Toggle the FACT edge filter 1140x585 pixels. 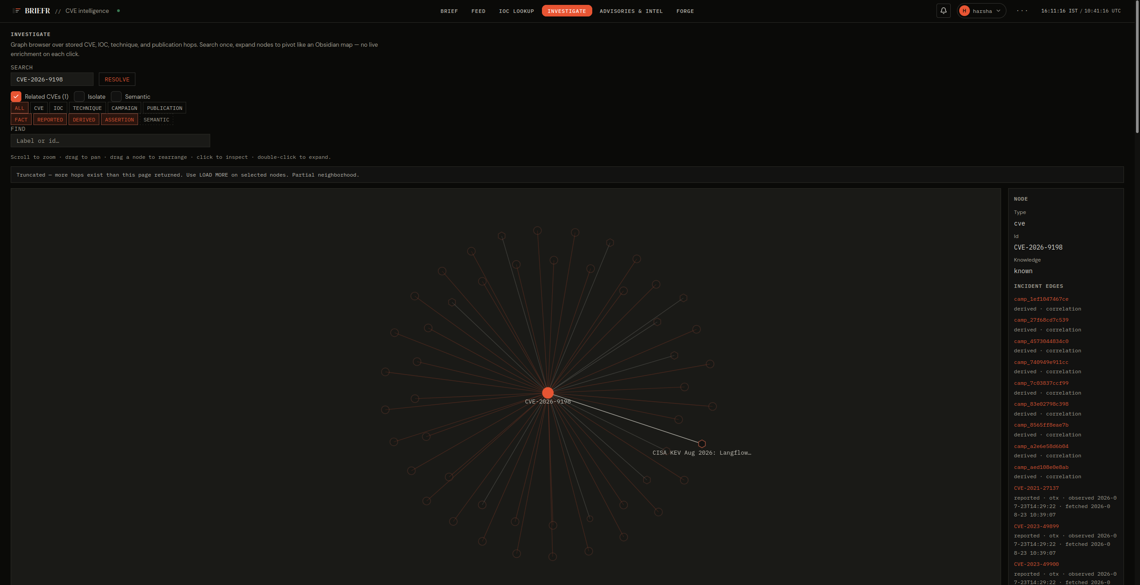tap(21, 120)
